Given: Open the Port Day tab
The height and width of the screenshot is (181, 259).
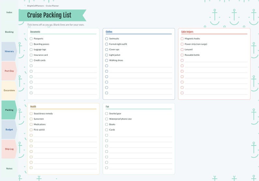Looking at the screenshot, I should tap(9, 71).
